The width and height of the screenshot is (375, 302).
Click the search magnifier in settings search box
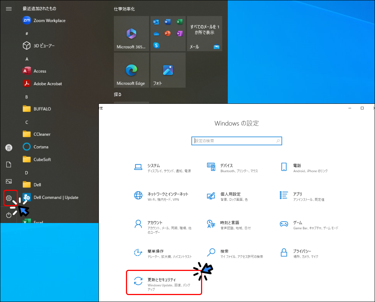point(278,141)
